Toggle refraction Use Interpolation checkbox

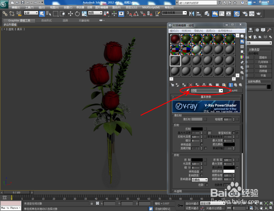(x=202, y=171)
